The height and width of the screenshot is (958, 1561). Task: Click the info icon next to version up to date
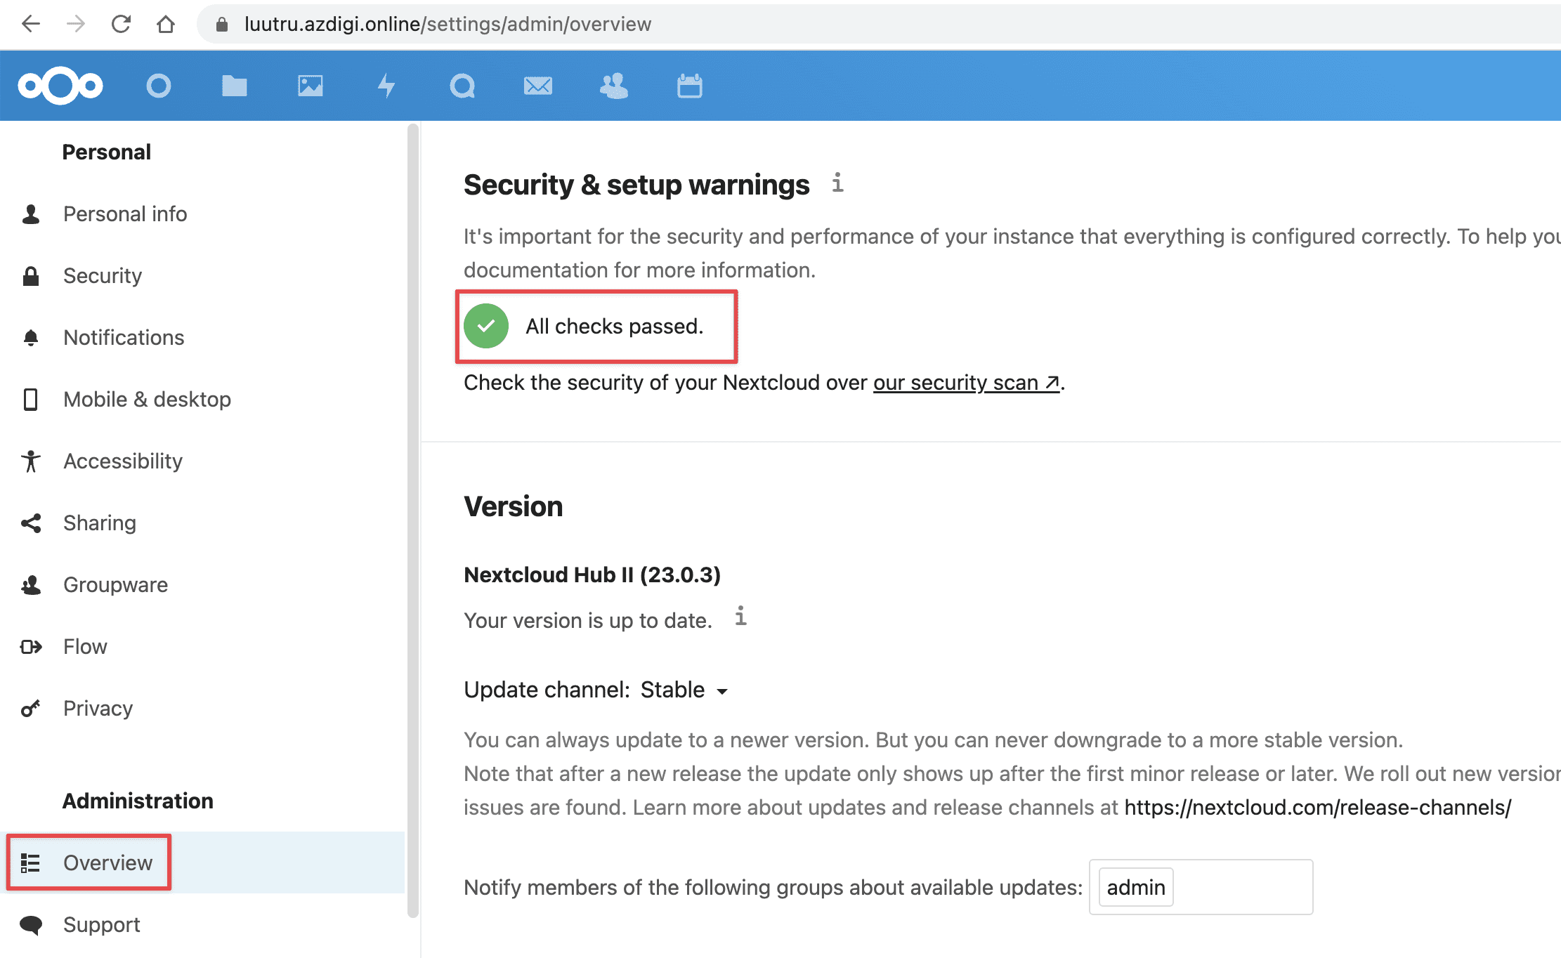pos(740,616)
